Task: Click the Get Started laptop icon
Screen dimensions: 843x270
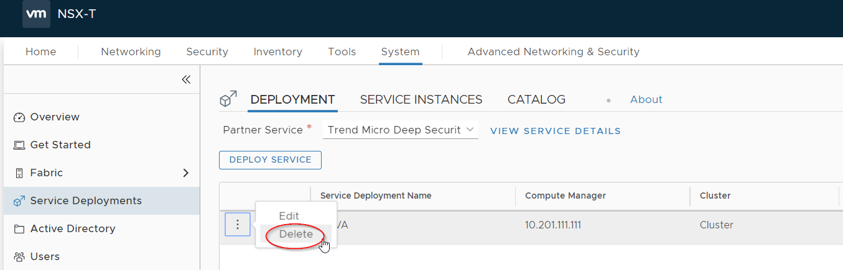Action: [x=19, y=145]
